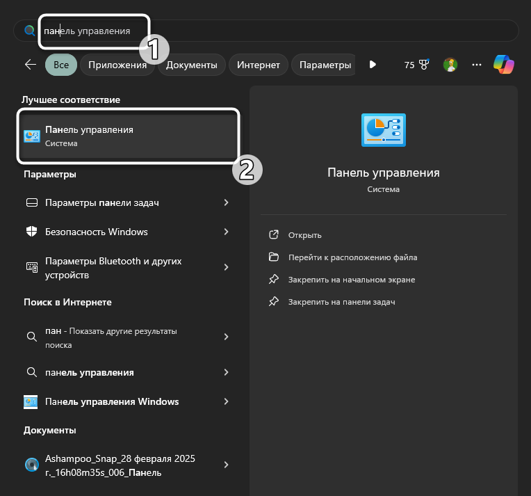Image resolution: width=531 pixels, height=496 pixels.
Task: Open Панель управления best match result
Action: (129, 136)
